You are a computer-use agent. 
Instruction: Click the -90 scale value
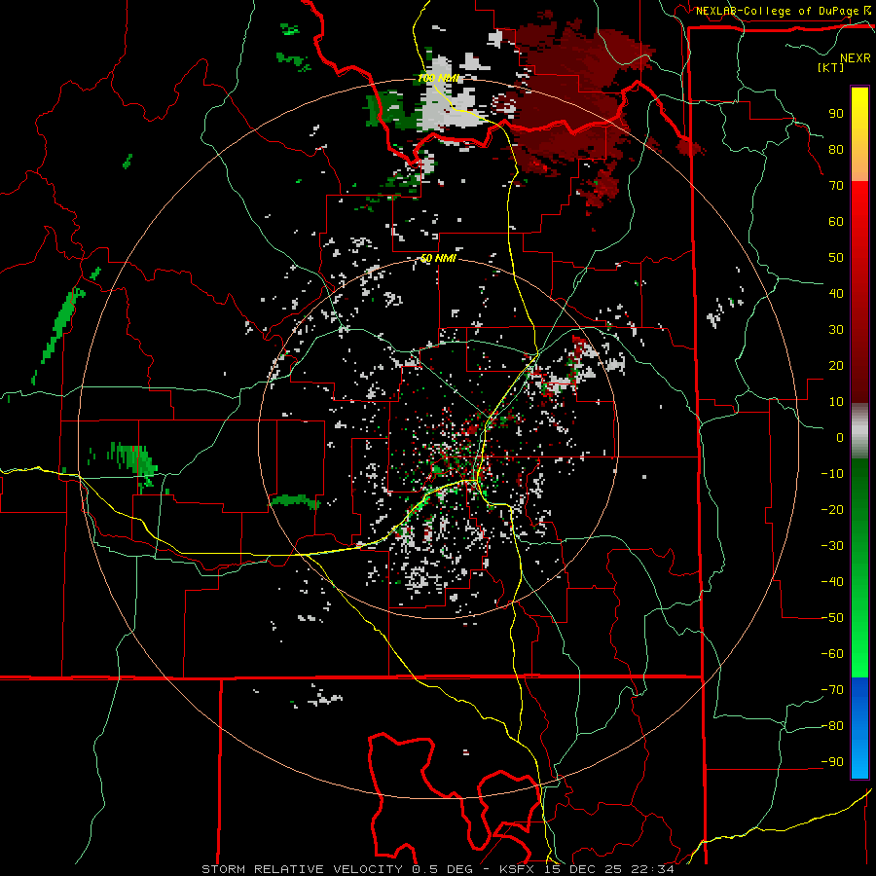pyautogui.click(x=832, y=762)
